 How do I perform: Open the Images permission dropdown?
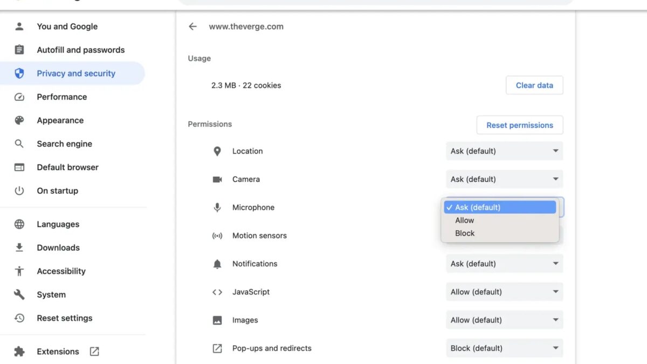coord(504,320)
